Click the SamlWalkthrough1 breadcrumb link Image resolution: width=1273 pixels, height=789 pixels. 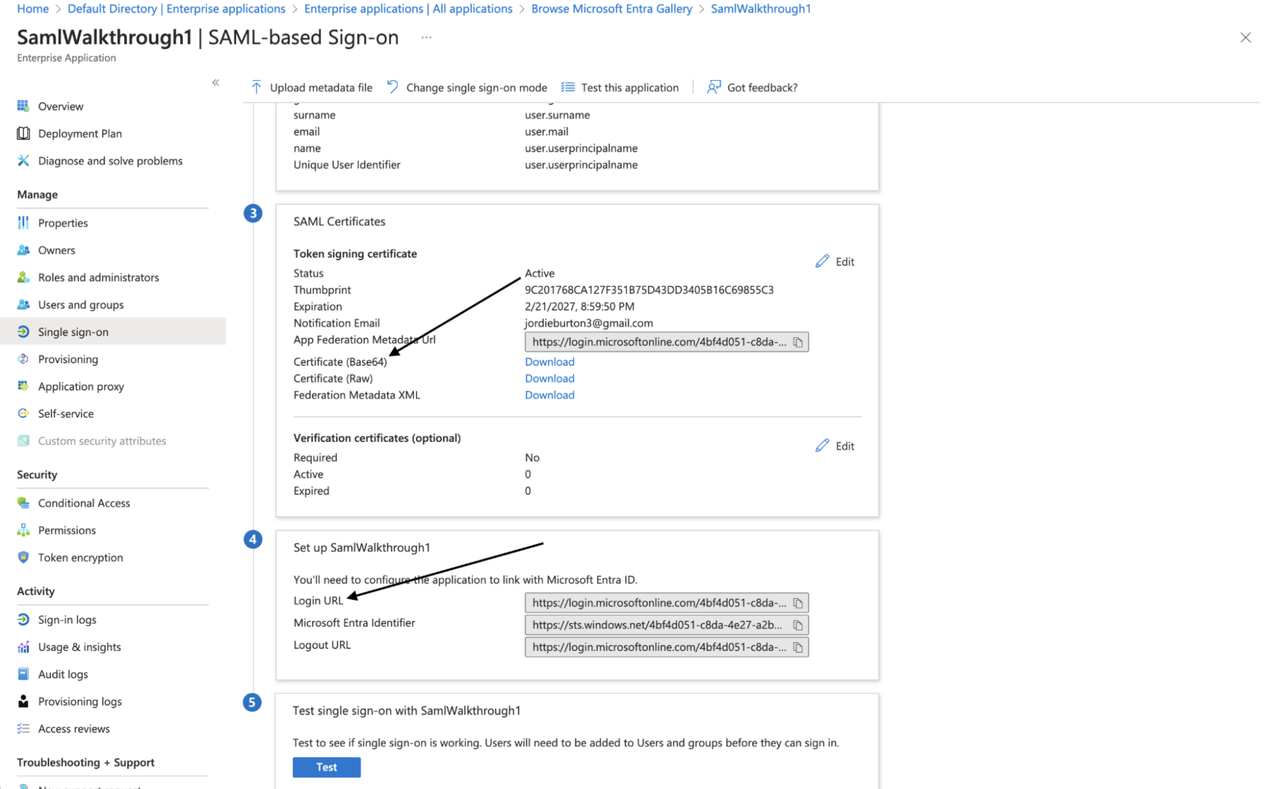[x=760, y=9]
